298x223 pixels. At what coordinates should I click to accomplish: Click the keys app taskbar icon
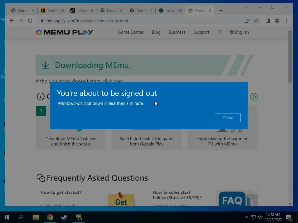tap(79, 217)
